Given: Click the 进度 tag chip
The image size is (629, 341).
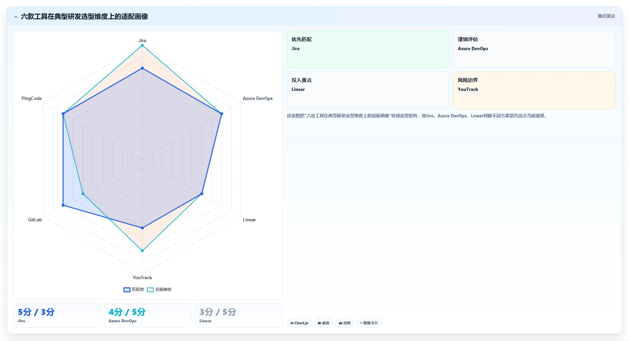Looking at the screenshot, I should (345, 323).
